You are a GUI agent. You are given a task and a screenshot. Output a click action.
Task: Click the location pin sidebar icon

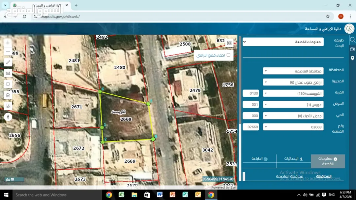click(352, 58)
